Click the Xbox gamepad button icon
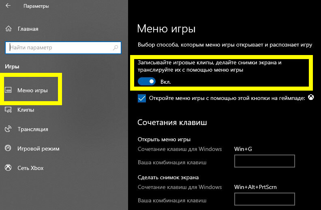This screenshot has width=321, height=210. coord(311,97)
